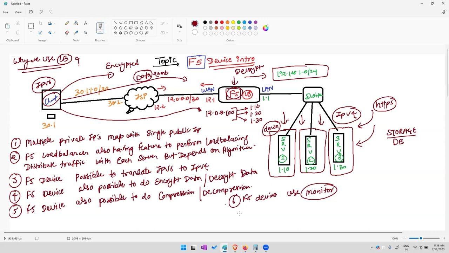Viewport: 449px width, 253px height.
Task: Click the Paste clipboard icon
Action: click(x=7, y=26)
